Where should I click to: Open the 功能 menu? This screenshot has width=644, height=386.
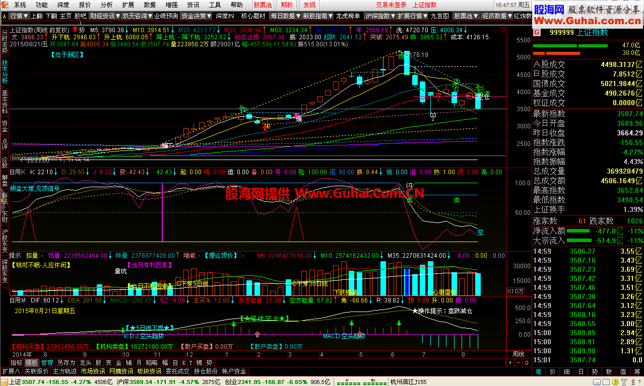coord(42,5)
